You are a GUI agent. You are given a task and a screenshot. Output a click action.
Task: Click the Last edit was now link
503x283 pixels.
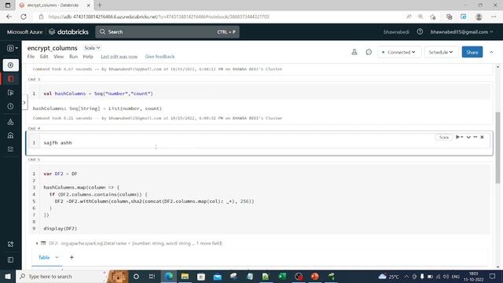click(119, 57)
